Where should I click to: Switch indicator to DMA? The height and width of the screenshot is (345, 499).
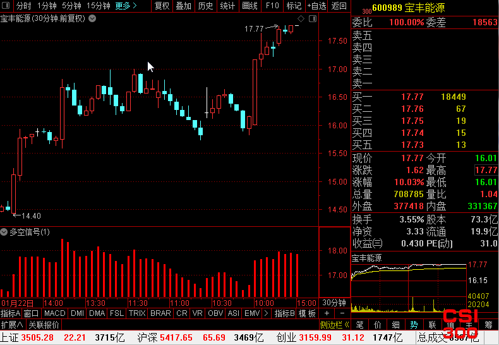point(97,313)
